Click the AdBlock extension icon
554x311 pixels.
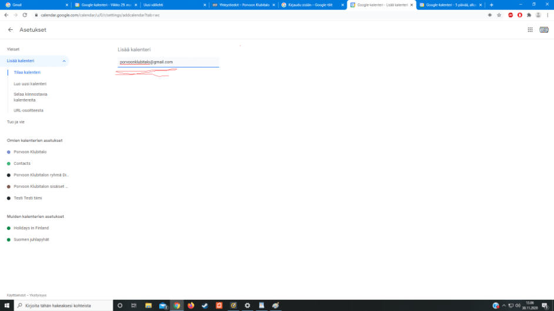(x=511, y=15)
